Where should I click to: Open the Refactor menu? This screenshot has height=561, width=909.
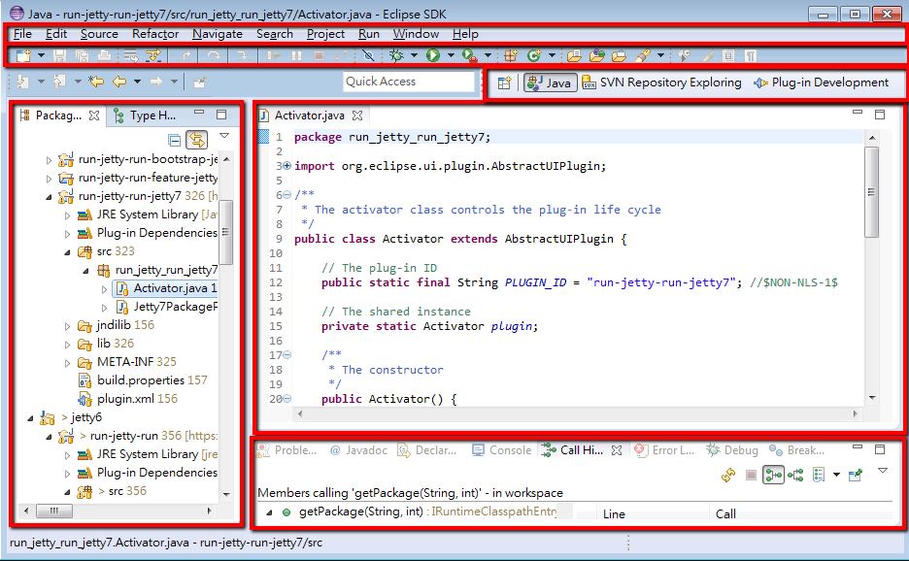click(155, 34)
